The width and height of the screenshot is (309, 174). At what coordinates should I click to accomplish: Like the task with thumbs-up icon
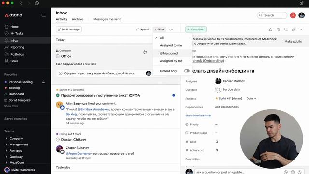270,29
